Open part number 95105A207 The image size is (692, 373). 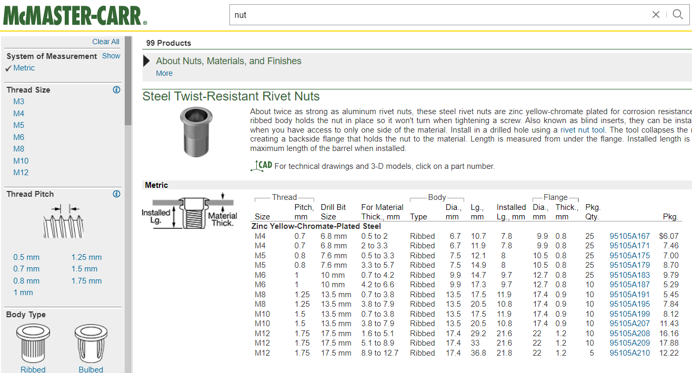629,324
